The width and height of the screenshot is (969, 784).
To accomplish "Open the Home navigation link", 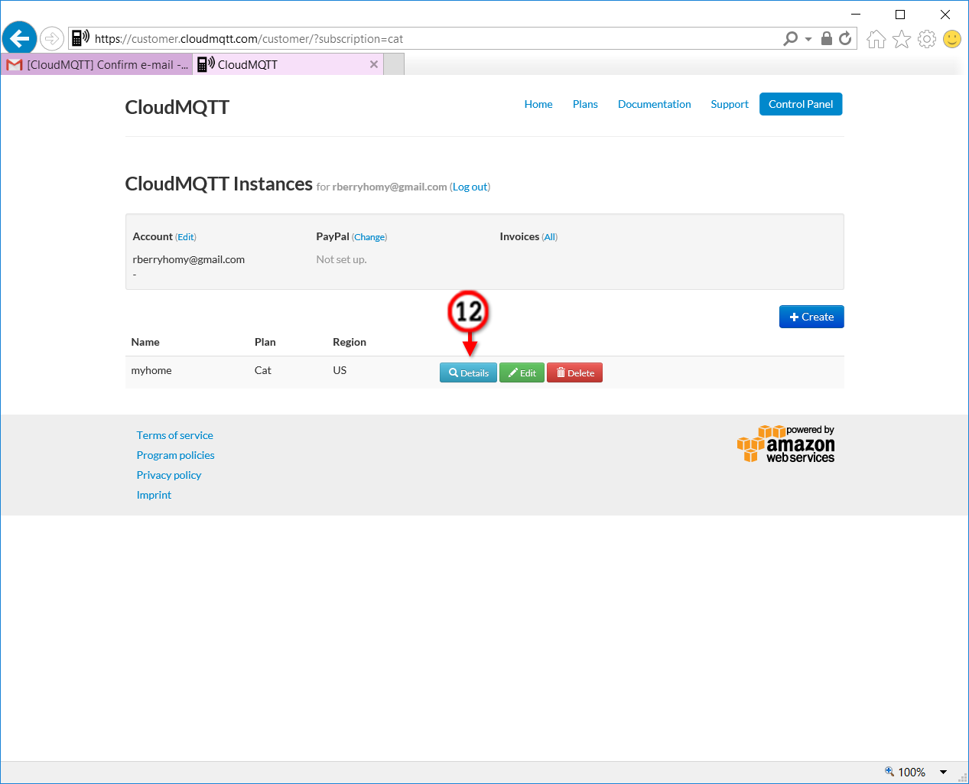I will (538, 104).
